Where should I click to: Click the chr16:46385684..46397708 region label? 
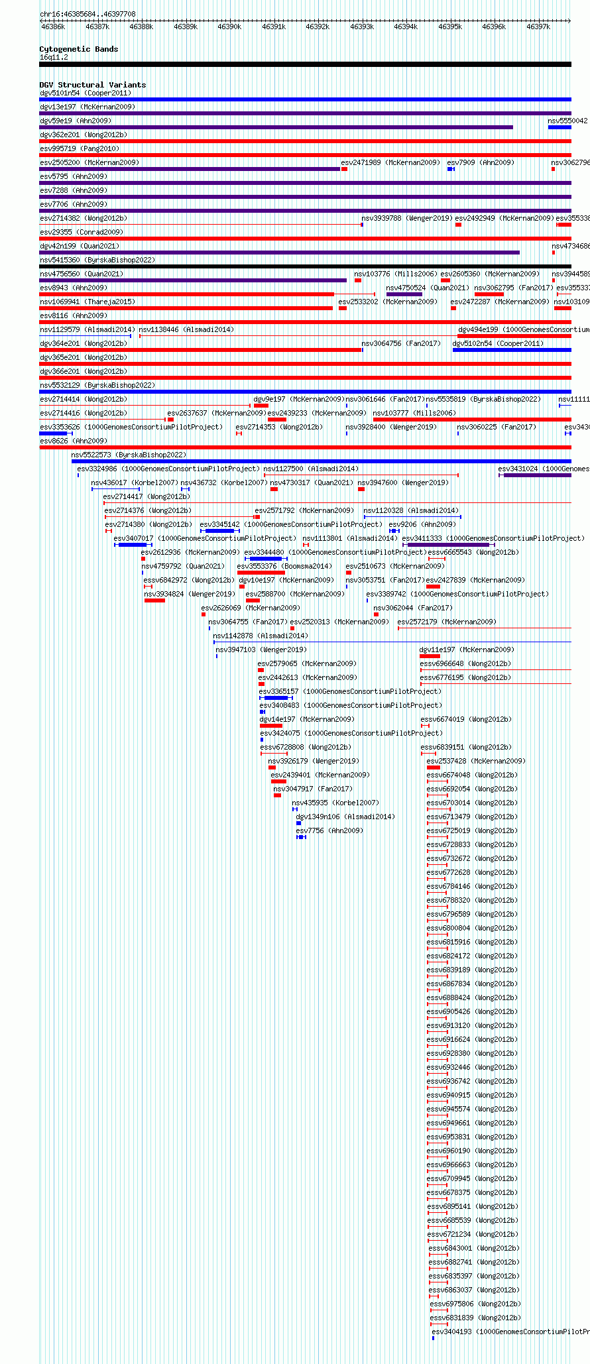click(x=88, y=14)
